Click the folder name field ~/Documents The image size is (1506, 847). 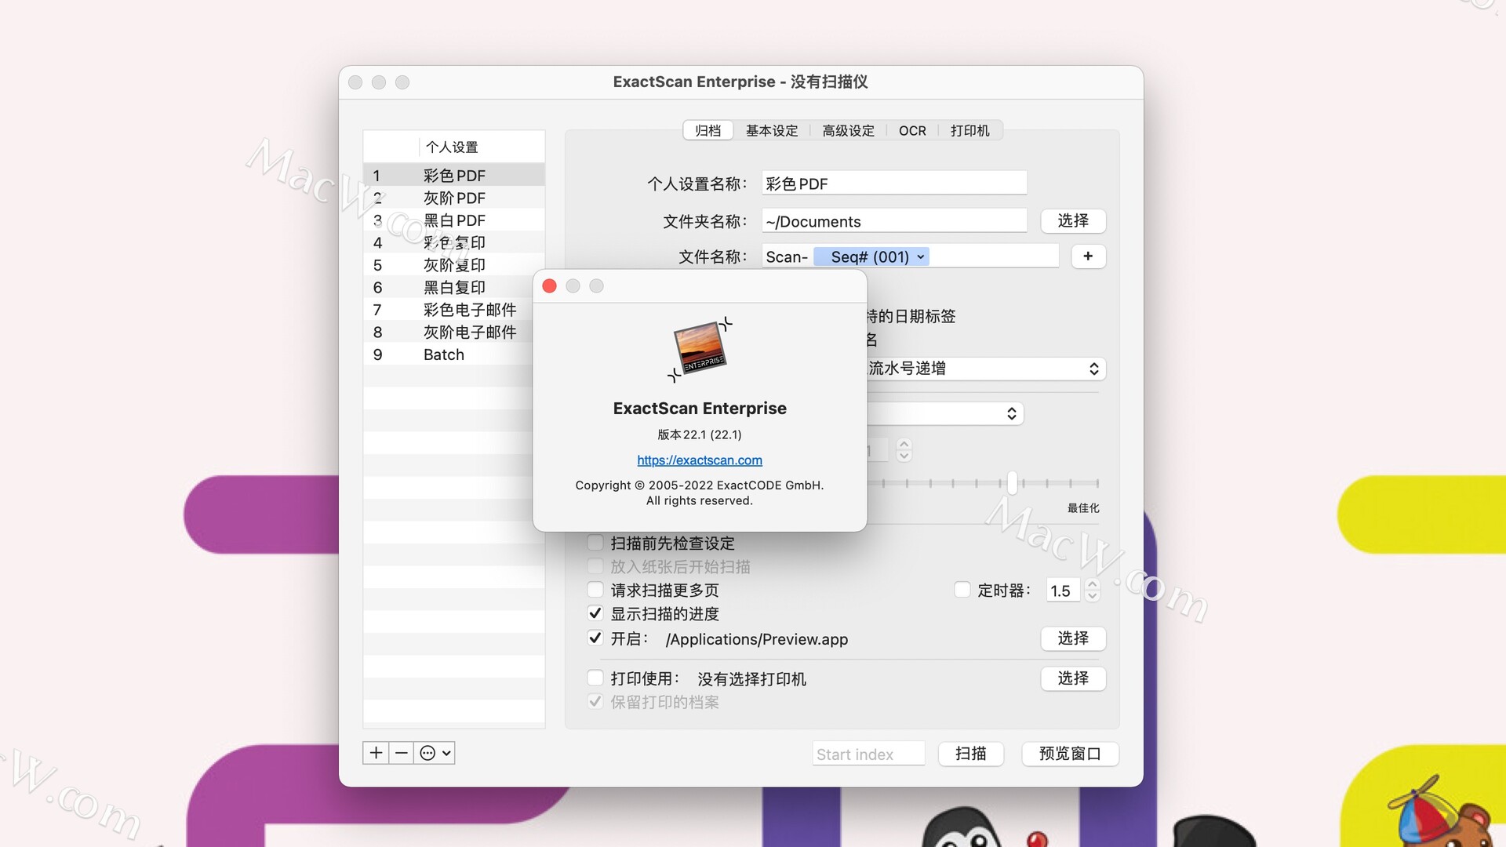[x=894, y=221]
